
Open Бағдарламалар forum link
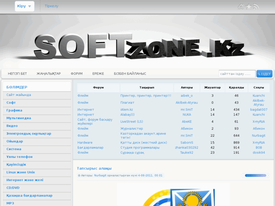tap(90, 147)
